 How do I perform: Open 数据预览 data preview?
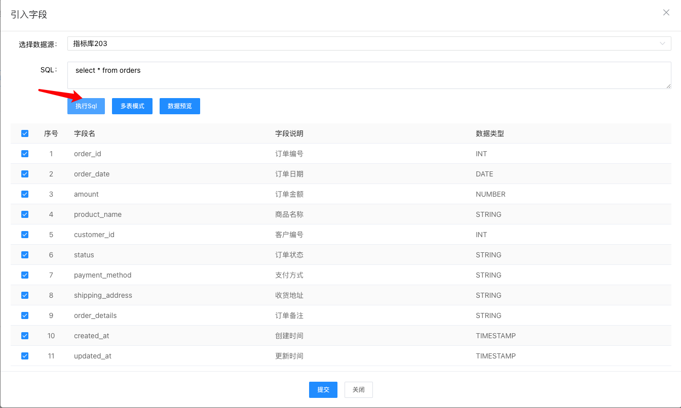point(180,106)
